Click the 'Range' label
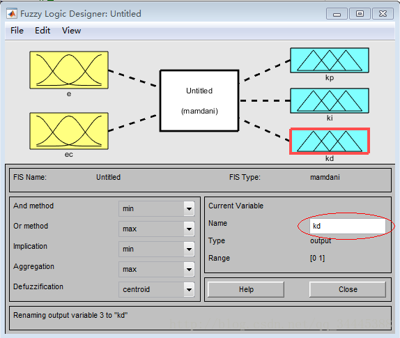 click(219, 258)
